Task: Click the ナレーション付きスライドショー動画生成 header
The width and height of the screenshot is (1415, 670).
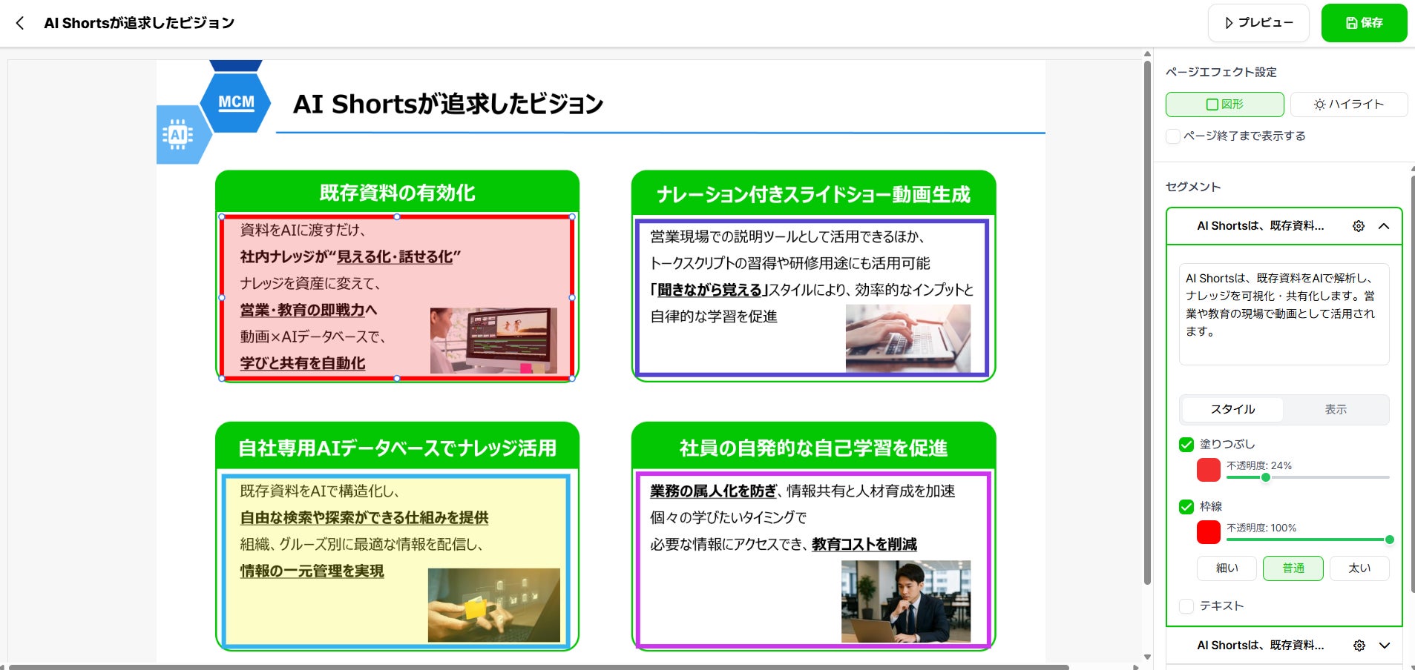Action: coord(813,193)
